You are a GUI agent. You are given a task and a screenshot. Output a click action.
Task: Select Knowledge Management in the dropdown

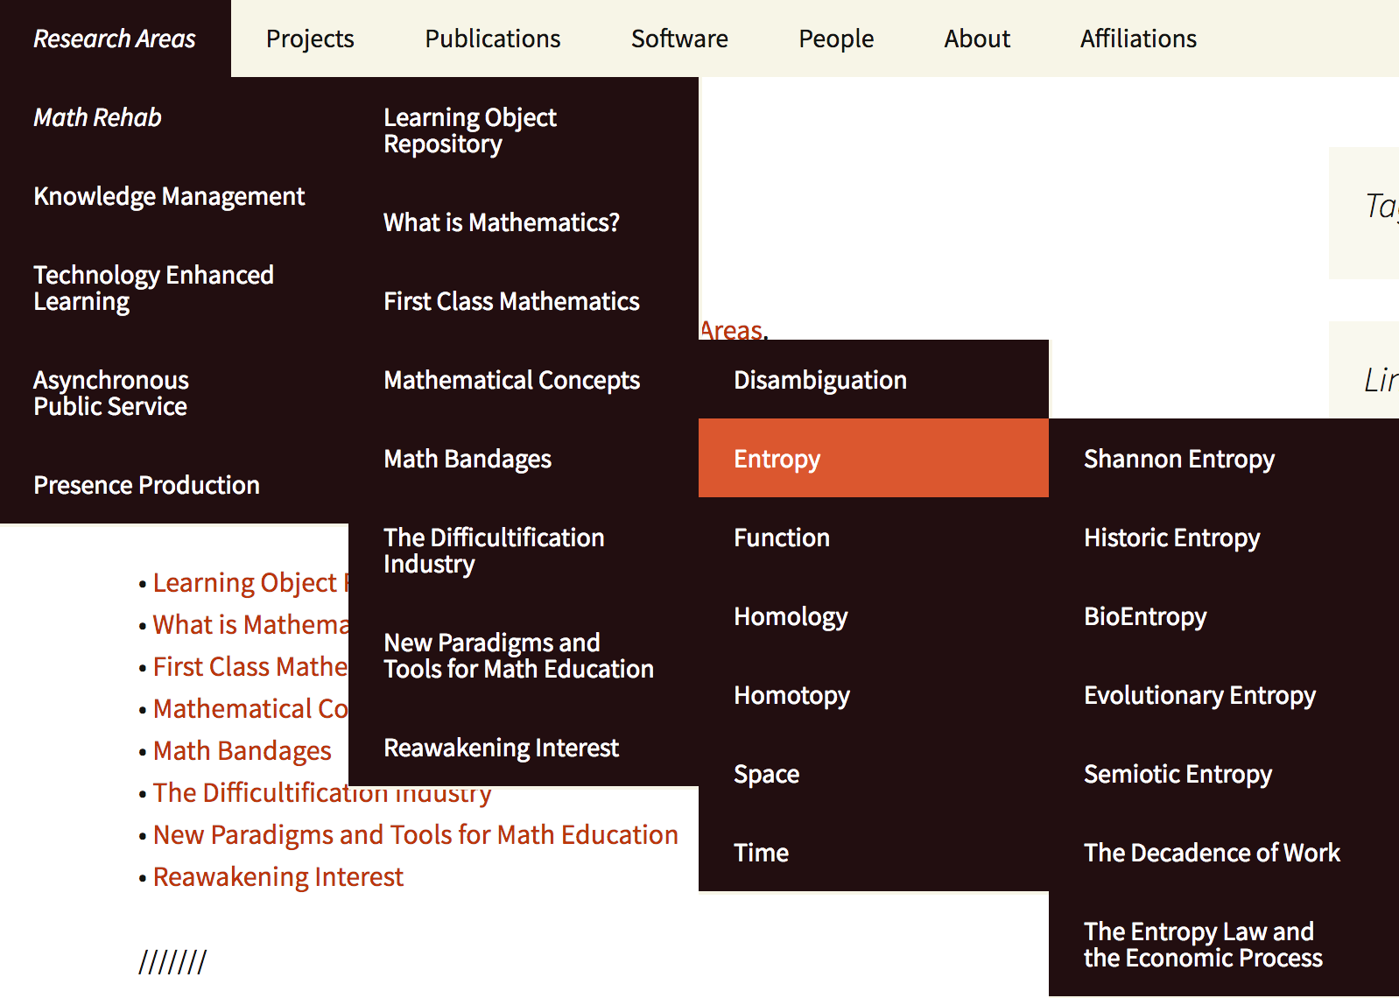[x=169, y=196]
